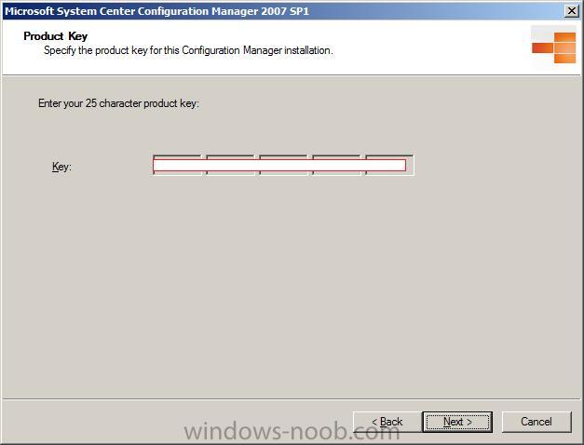Click the Configuration Manager 2007 SP1 title bar
584x445 pixels.
point(283,11)
